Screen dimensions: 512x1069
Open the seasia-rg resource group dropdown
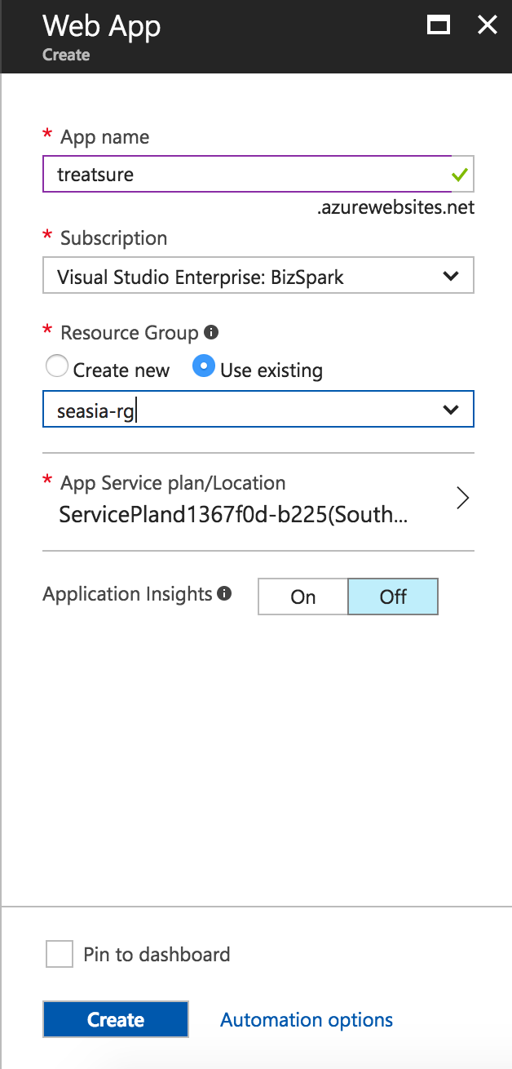click(258, 410)
